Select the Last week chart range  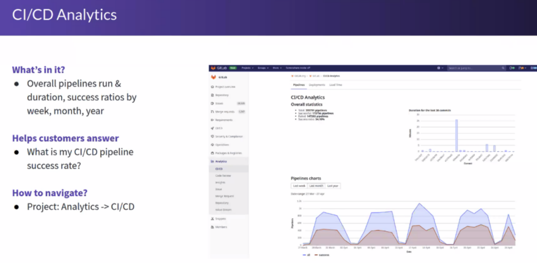click(x=298, y=186)
